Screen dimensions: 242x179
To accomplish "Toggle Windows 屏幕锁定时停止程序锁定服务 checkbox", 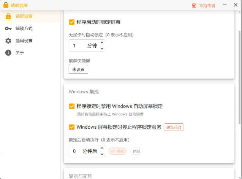I will tap(72, 127).
